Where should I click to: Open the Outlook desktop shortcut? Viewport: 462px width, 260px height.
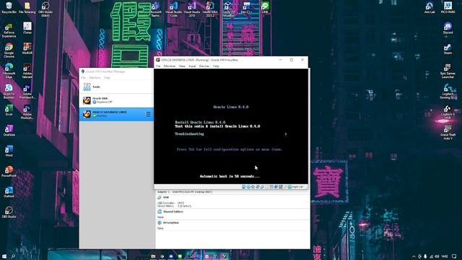[9, 191]
